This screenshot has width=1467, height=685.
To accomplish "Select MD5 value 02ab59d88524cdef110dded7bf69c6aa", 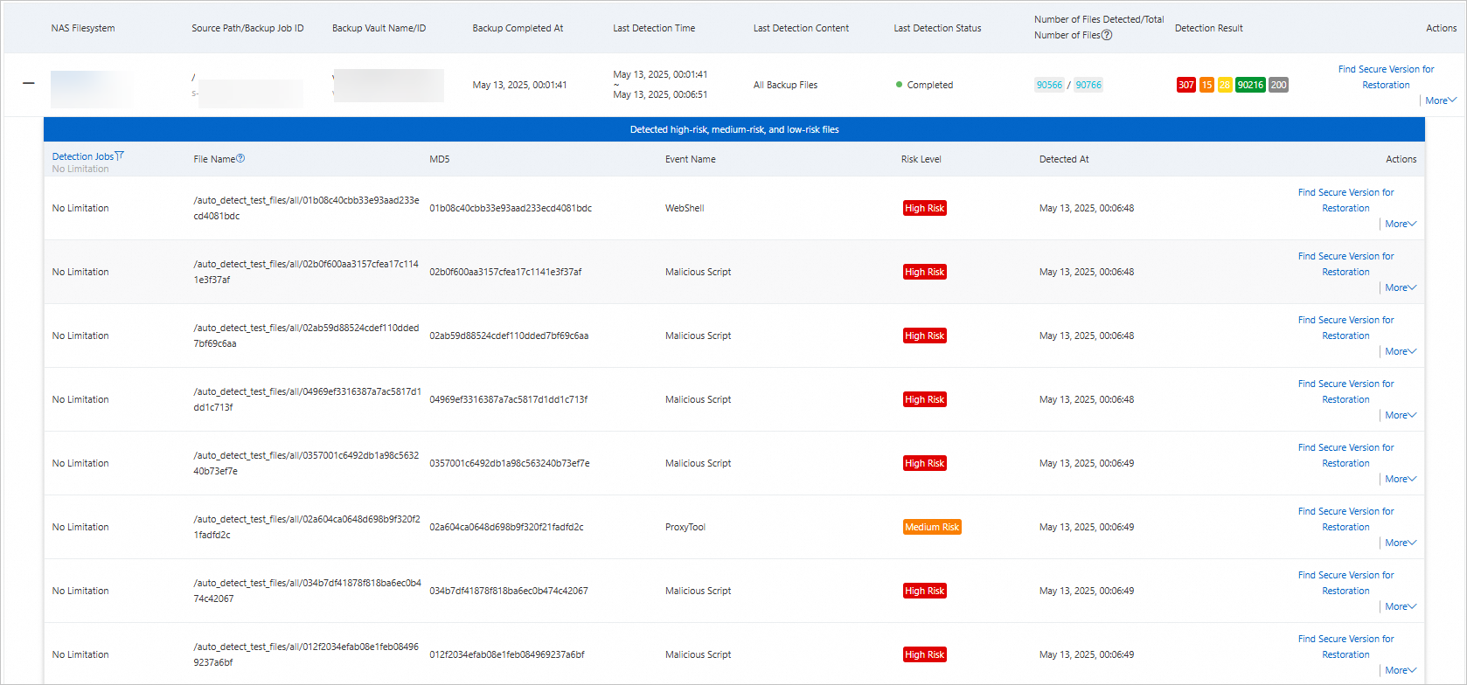I will 509,336.
